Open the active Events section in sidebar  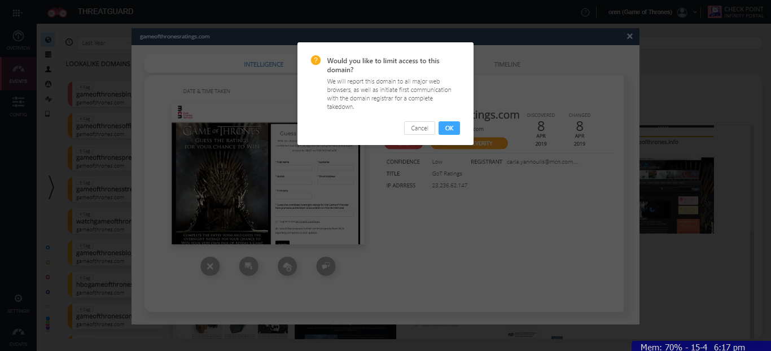[18, 73]
